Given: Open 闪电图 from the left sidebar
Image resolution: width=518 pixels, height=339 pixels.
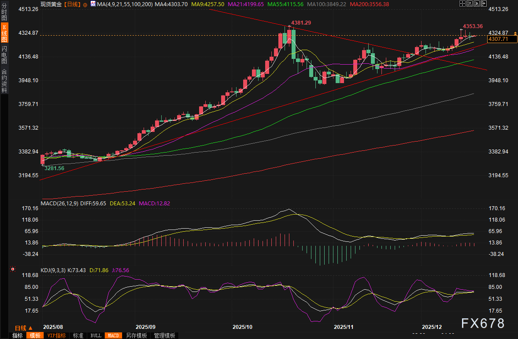Looking at the screenshot, I should 4,55.
